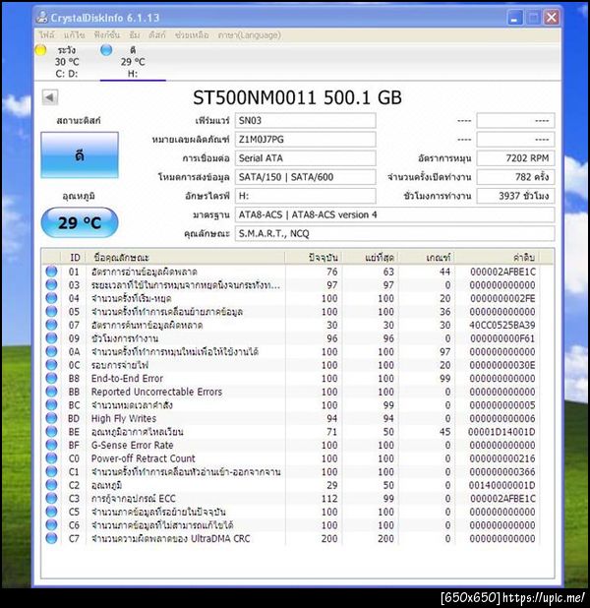
Task: Open the ช่วยเหลือ (Help) menu
Action: tap(192, 34)
